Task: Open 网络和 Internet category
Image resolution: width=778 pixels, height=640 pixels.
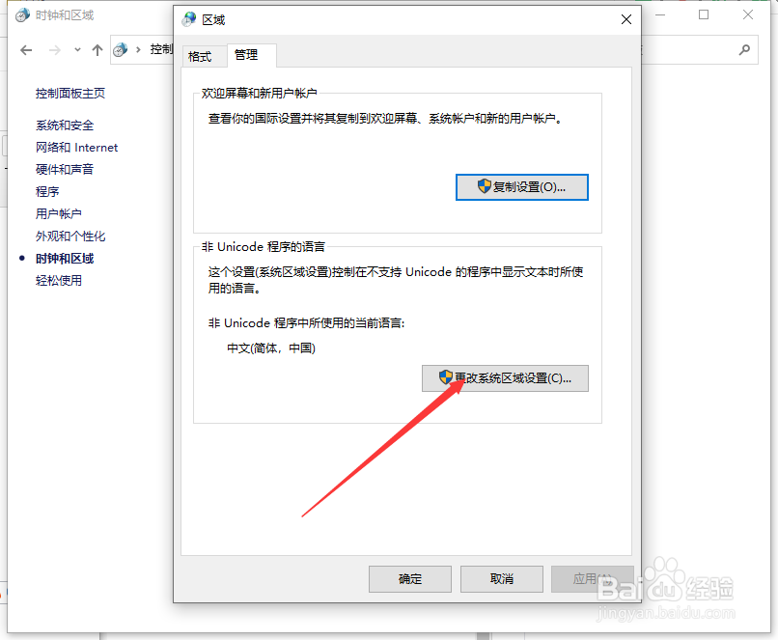Action: [x=76, y=148]
